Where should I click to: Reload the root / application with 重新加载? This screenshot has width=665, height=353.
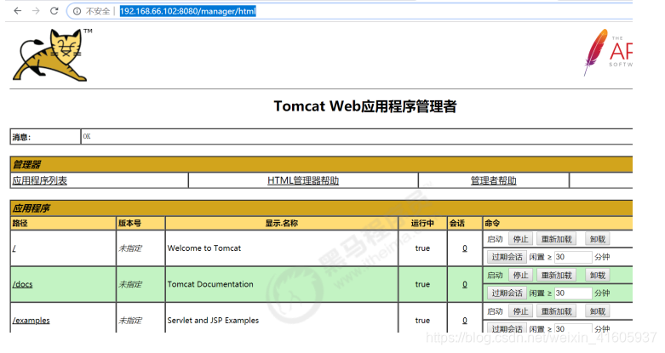[x=556, y=239]
